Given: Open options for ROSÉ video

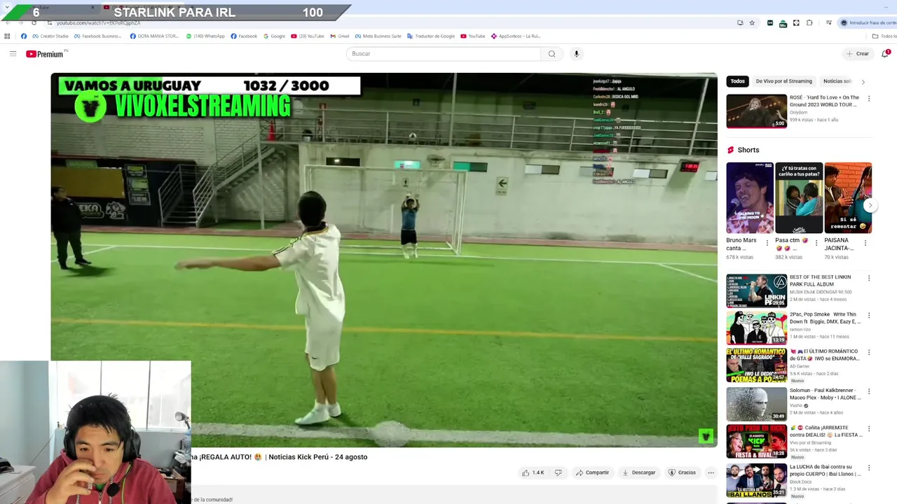Looking at the screenshot, I should pos(869,99).
